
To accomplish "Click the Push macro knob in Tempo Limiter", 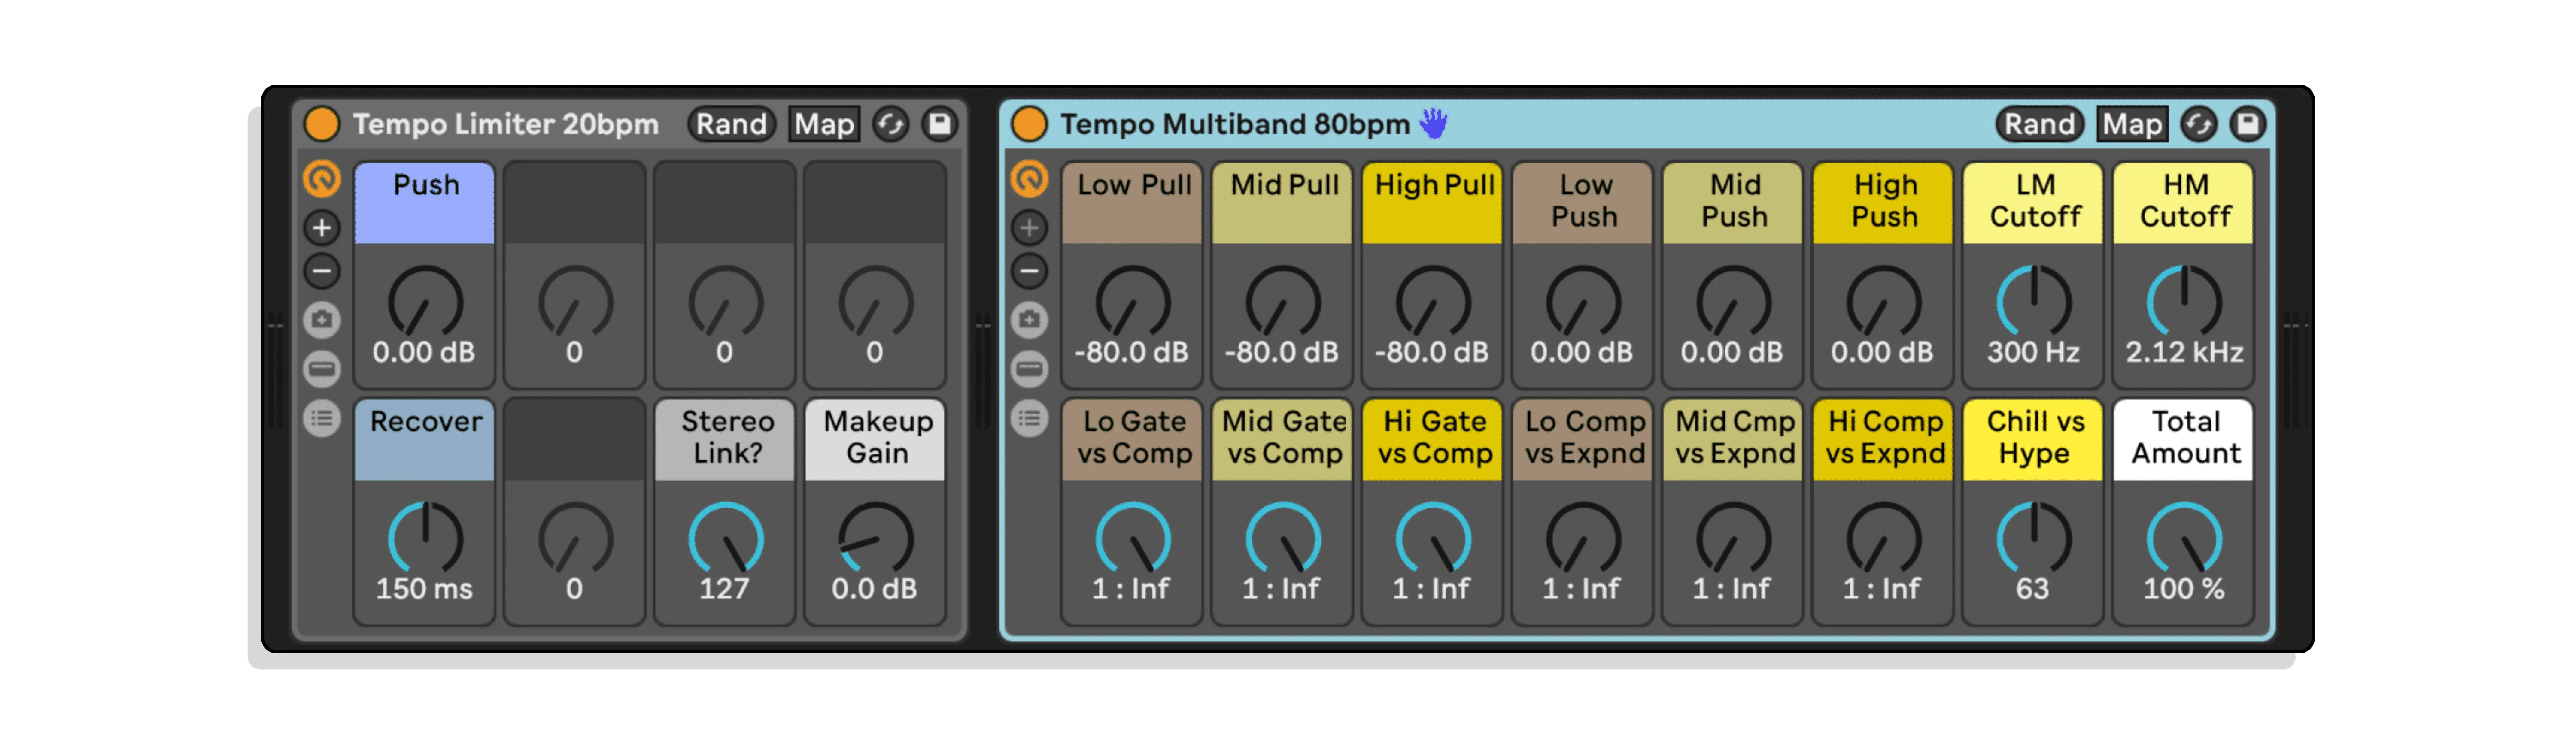I will (x=425, y=302).
